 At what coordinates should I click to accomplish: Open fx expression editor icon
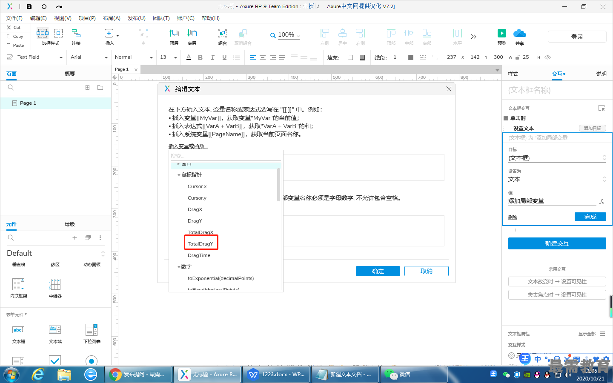point(602,202)
